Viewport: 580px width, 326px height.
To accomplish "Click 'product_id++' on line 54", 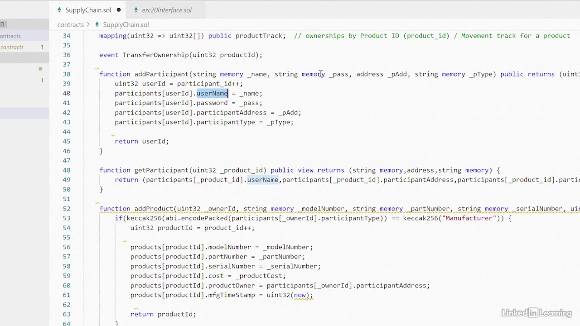I will pos(227,228).
